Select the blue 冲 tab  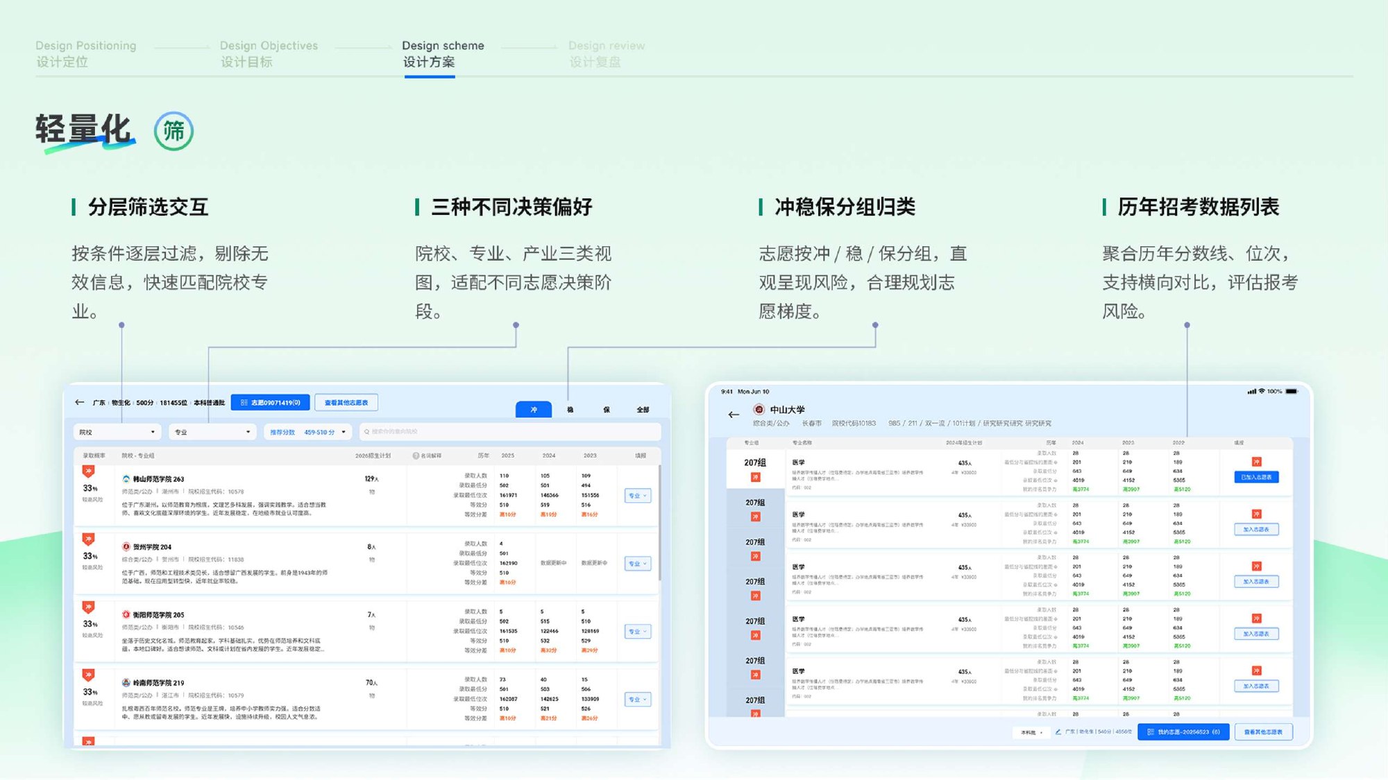click(534, 409)
